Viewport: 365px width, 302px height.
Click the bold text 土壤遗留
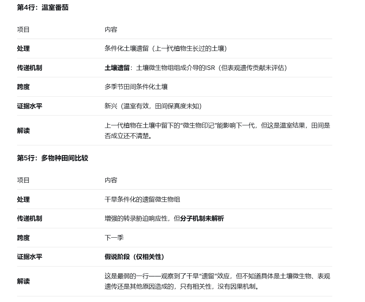coord(117,68)
